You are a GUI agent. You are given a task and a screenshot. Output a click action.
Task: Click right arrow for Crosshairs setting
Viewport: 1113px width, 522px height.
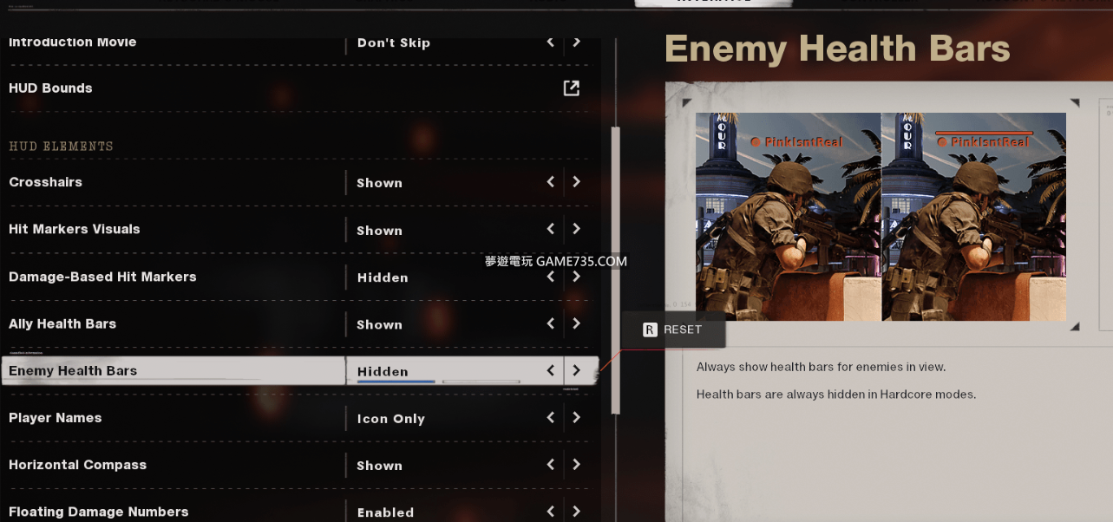577,182
